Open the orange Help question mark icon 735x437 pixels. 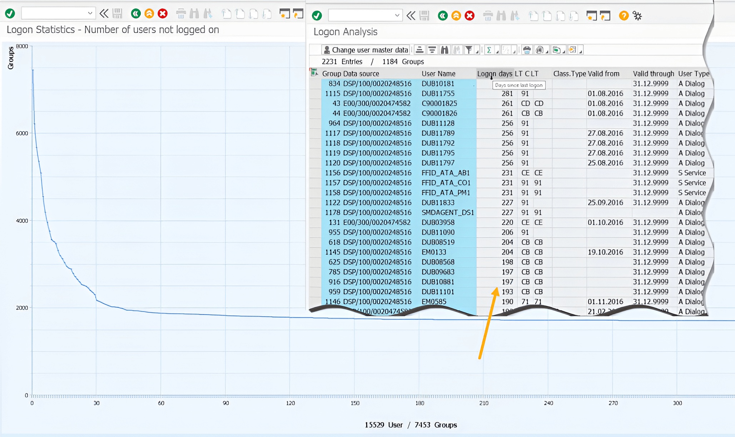click(624, 16)
